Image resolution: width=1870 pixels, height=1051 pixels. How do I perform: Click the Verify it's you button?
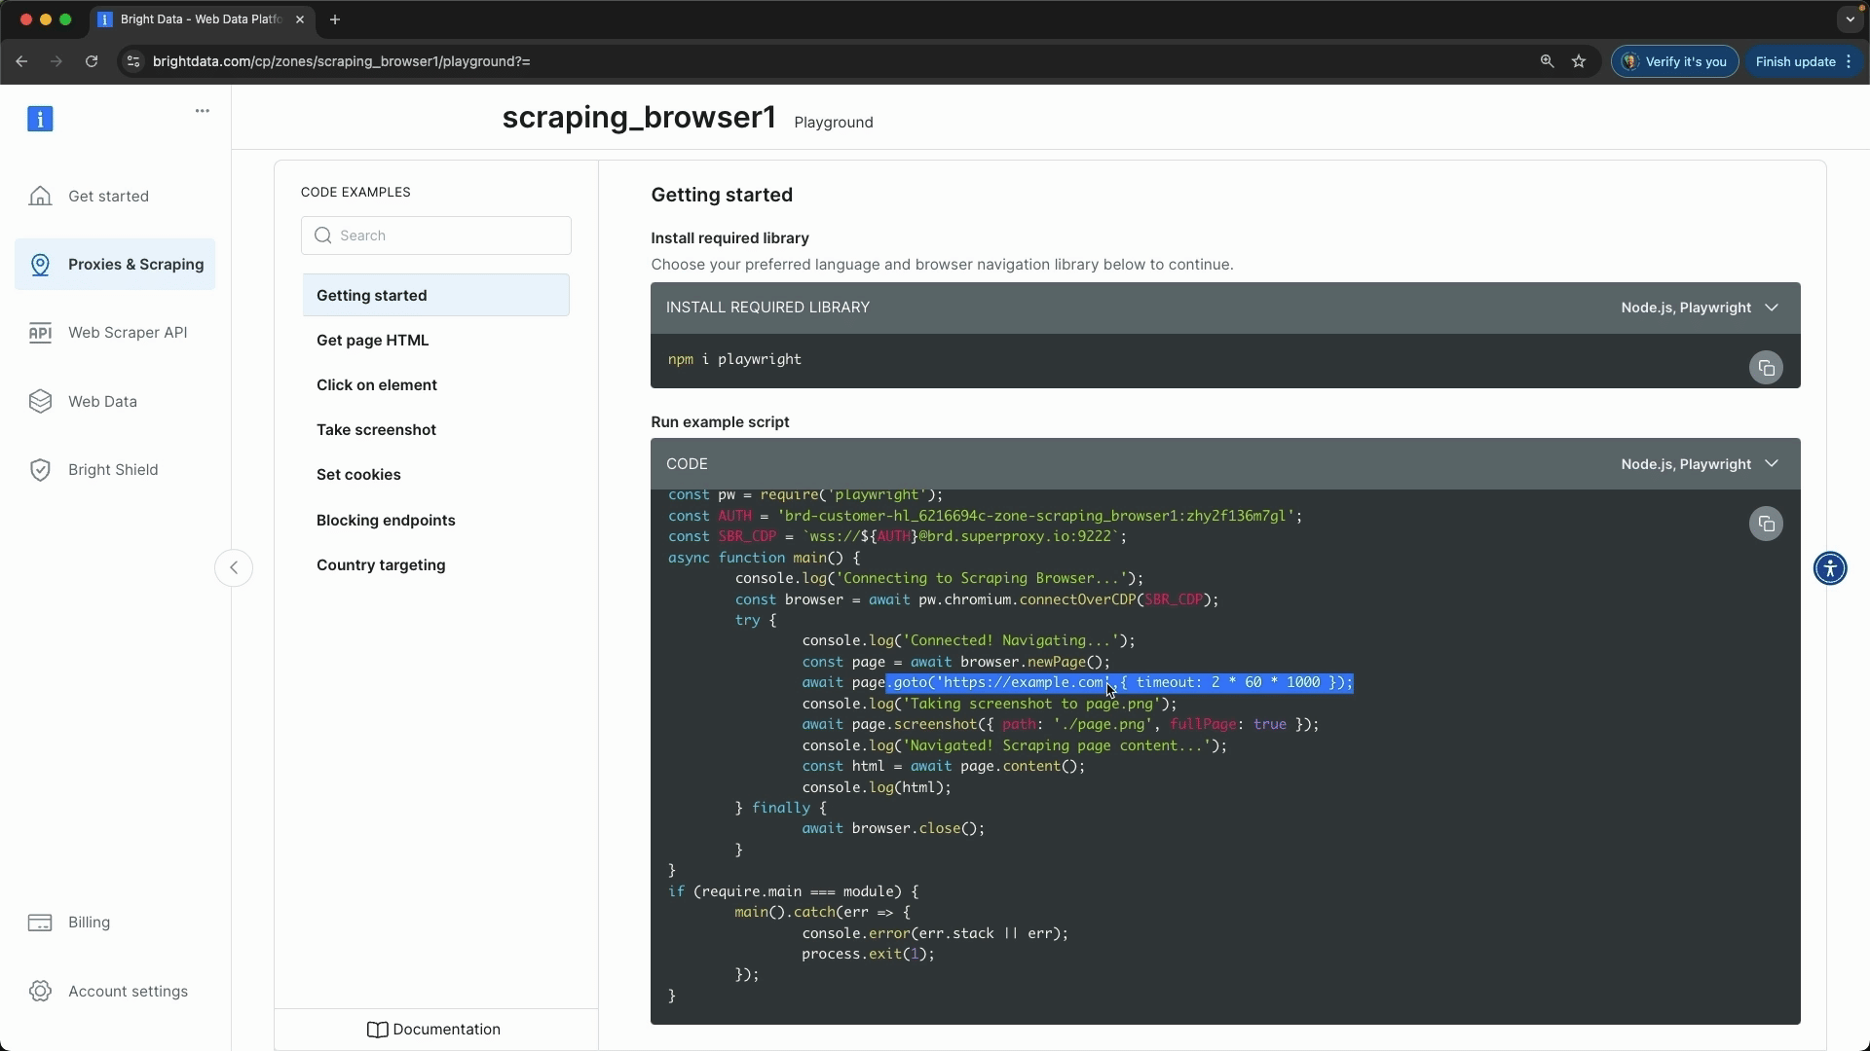1674,61
